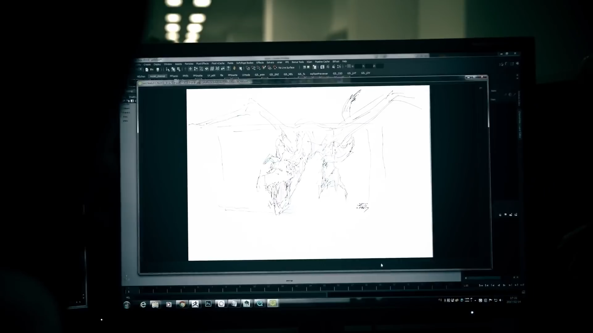Open the Bifrost menu
Image resolution: width=593 pixels, height=333 pixels.
click(x=336, y=61)
